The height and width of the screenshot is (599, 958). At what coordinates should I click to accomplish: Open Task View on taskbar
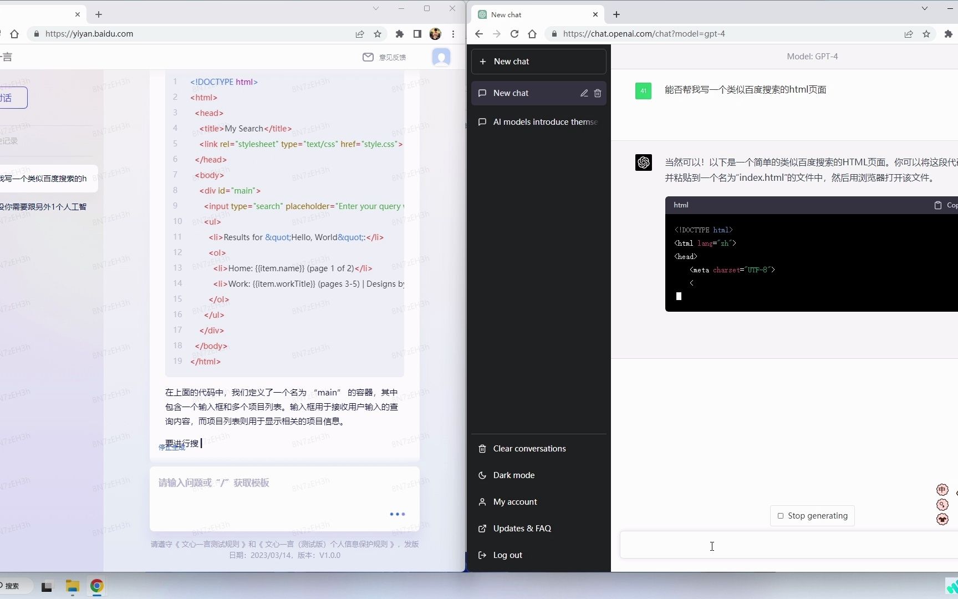tap(47, 586)
